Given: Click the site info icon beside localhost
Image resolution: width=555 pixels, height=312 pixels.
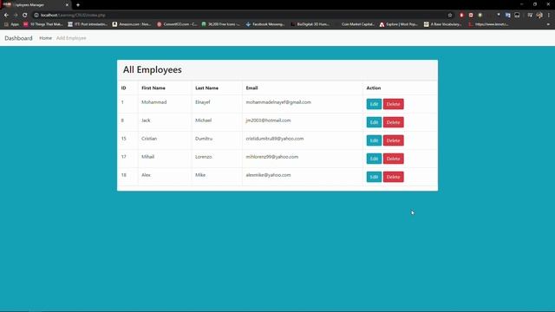Looking at the screenshot, I should click(36, 16).
